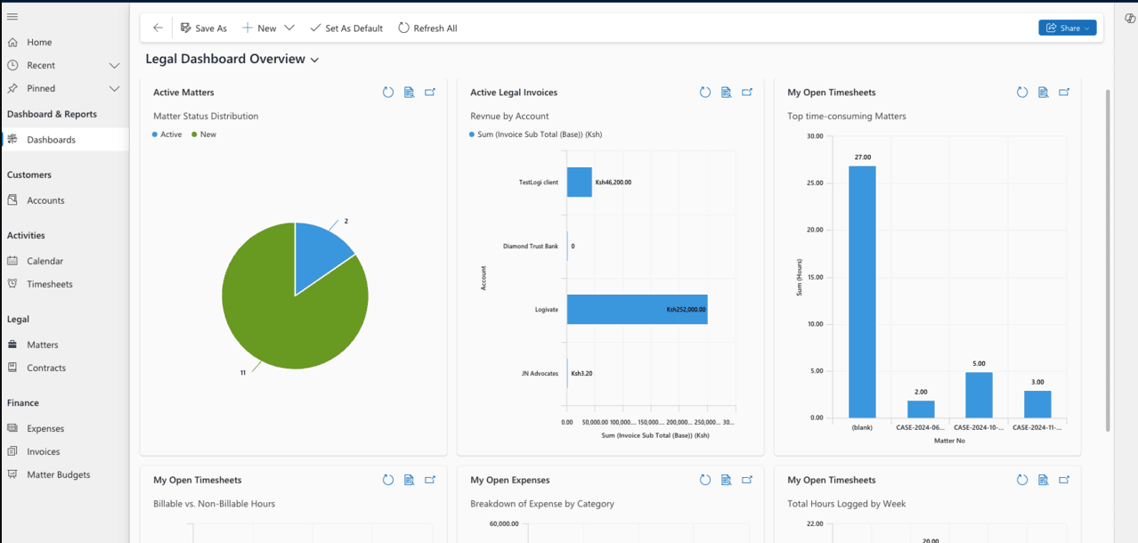Click the 5.00 hours bar
The image size is (1138, 543).
[x=979, y=394]
